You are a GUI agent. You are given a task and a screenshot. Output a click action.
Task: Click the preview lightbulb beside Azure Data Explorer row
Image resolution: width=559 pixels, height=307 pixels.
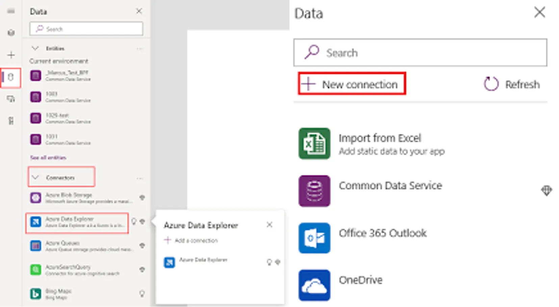pos(134,221)
